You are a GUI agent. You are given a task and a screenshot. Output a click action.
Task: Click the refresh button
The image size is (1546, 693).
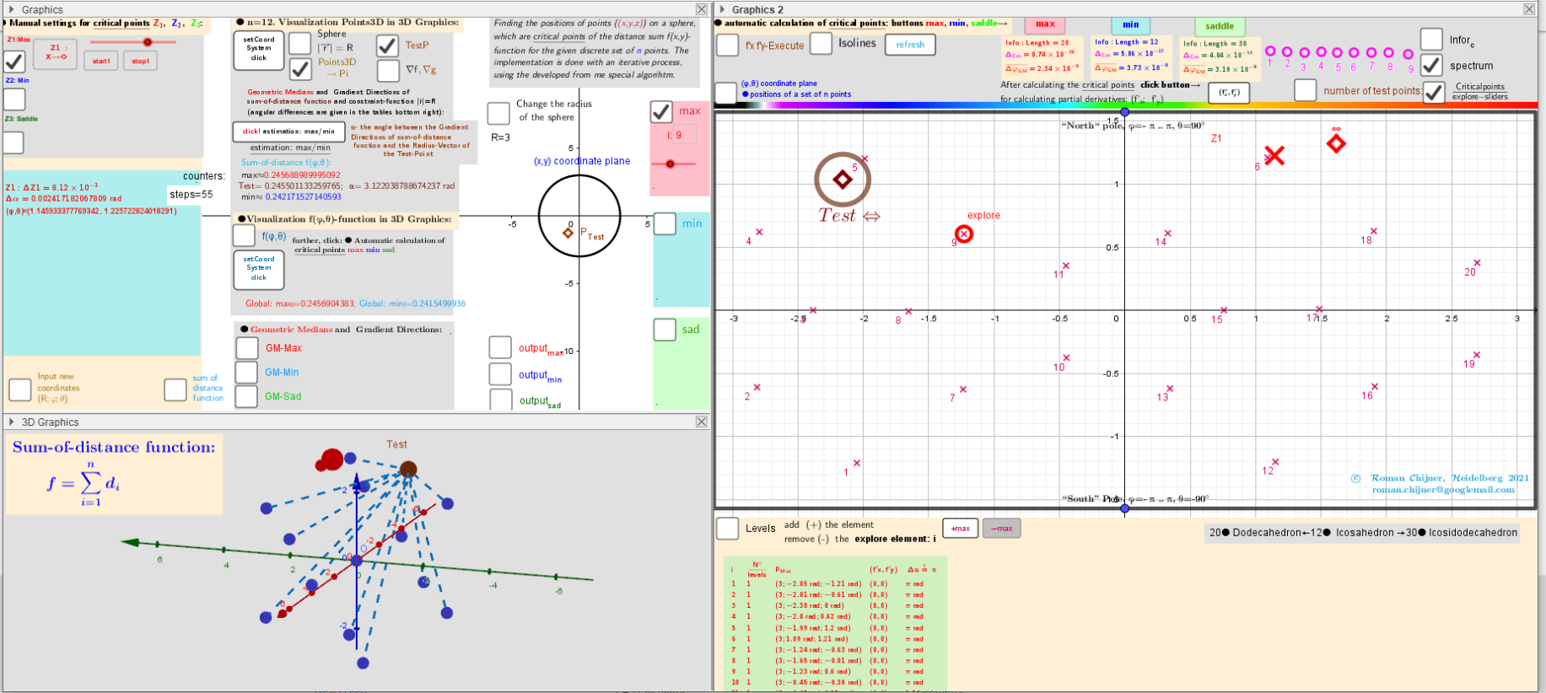click(x=910, y=45)
